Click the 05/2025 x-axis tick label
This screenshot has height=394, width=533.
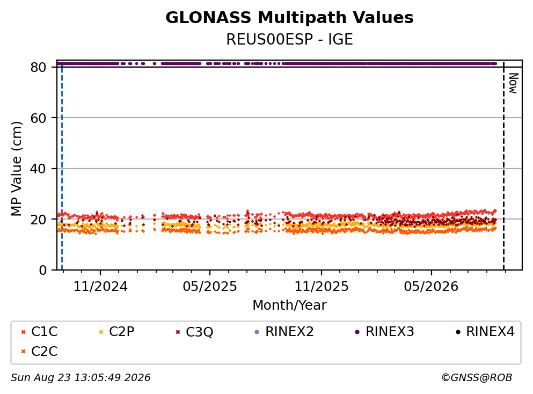210,287
